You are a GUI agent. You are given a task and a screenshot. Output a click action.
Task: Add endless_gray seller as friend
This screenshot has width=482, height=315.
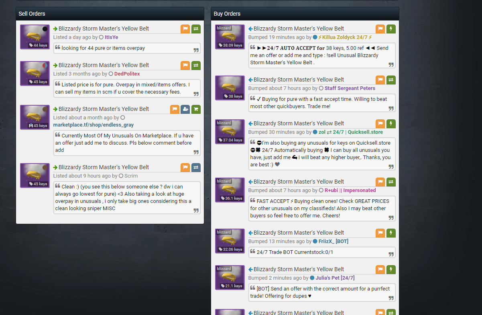tap(185, 109)
